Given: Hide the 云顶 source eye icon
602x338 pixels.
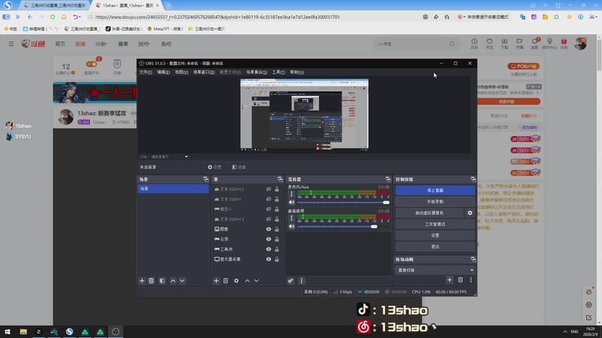Looking at the screenshot, I should (269, 239).
